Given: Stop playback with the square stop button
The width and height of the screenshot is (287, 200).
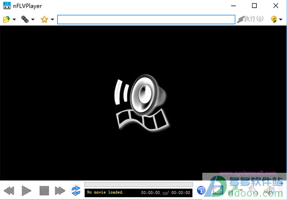Looking at the screenshot, I should tap(44, 190).
